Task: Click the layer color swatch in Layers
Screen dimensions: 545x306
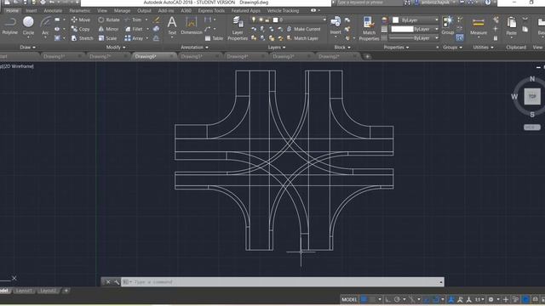Action: pyautogui.click(x=276, y=20)
